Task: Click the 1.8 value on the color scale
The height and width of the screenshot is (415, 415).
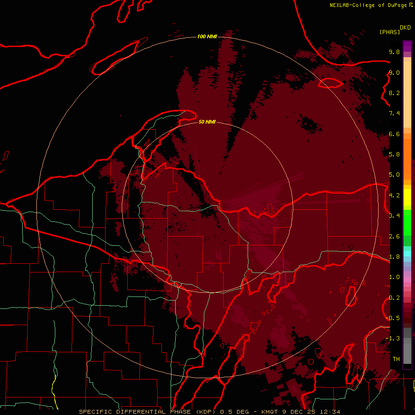Action: [x=394, y=257]
